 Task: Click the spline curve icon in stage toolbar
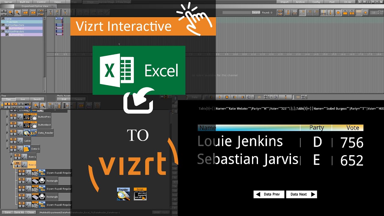tap(295, 13)
